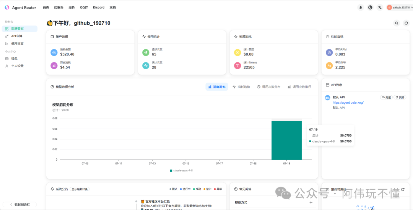Click the search icon near greeting

click(397, 23)
